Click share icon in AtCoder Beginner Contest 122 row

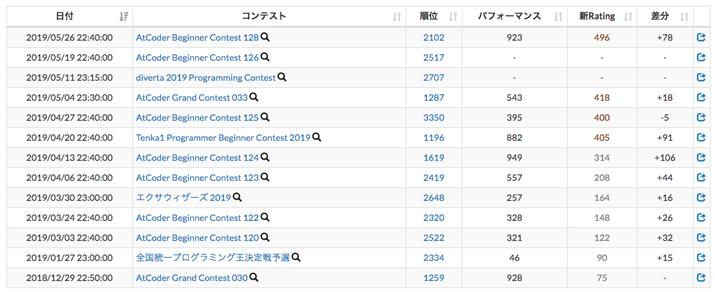click(x=701, y=218)
